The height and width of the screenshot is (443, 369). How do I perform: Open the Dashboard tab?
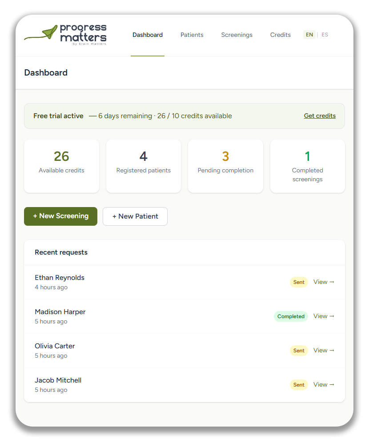click(x=148, y=35)
